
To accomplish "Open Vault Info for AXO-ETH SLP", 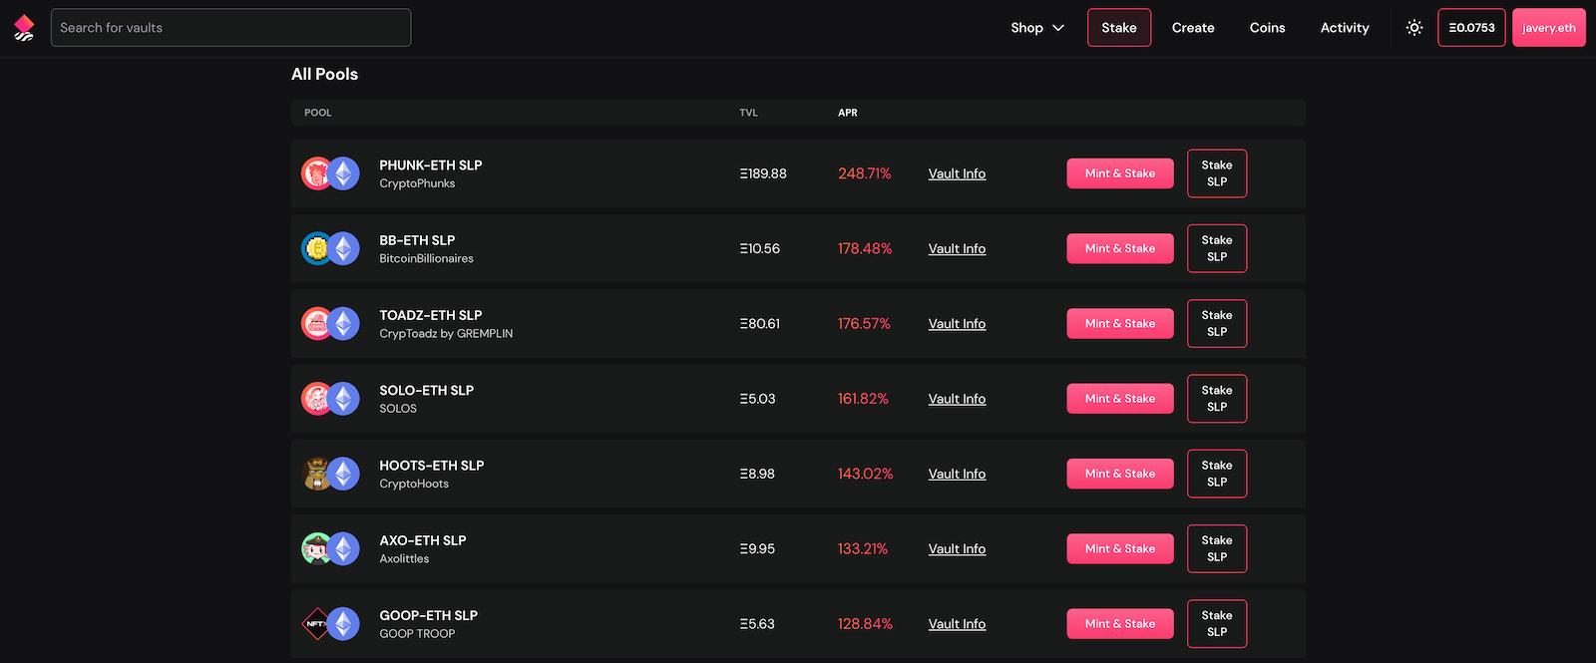I will 957,548.
